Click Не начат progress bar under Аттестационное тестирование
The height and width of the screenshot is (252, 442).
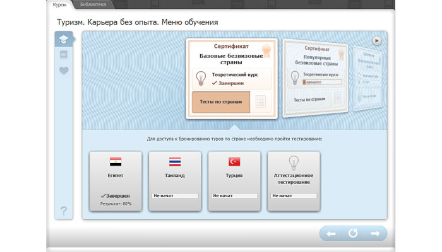click(x=294, y=195)
